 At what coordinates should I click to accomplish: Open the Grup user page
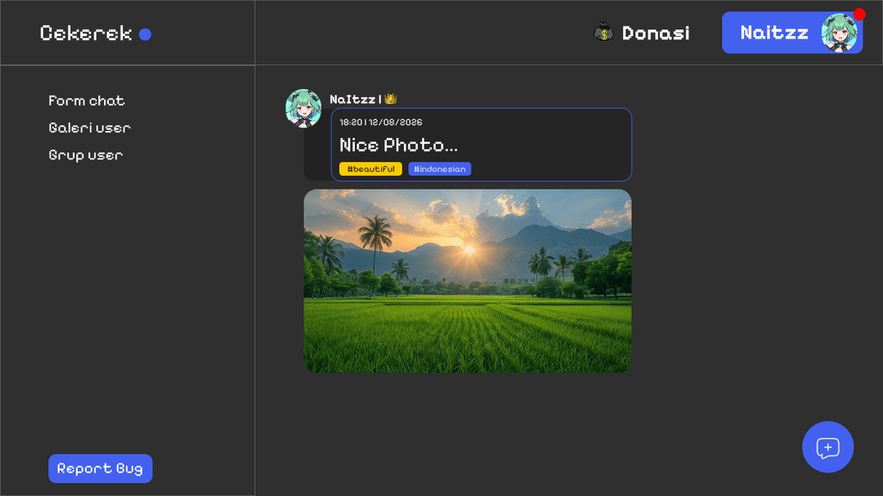pyautogui.click(x=86, y=154)
